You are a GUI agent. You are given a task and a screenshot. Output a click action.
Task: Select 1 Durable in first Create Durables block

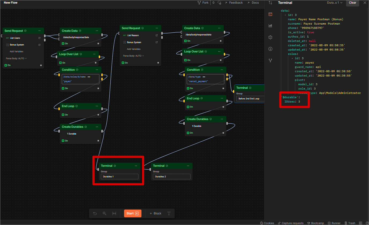pyautogui.click(x=72, y=134)
